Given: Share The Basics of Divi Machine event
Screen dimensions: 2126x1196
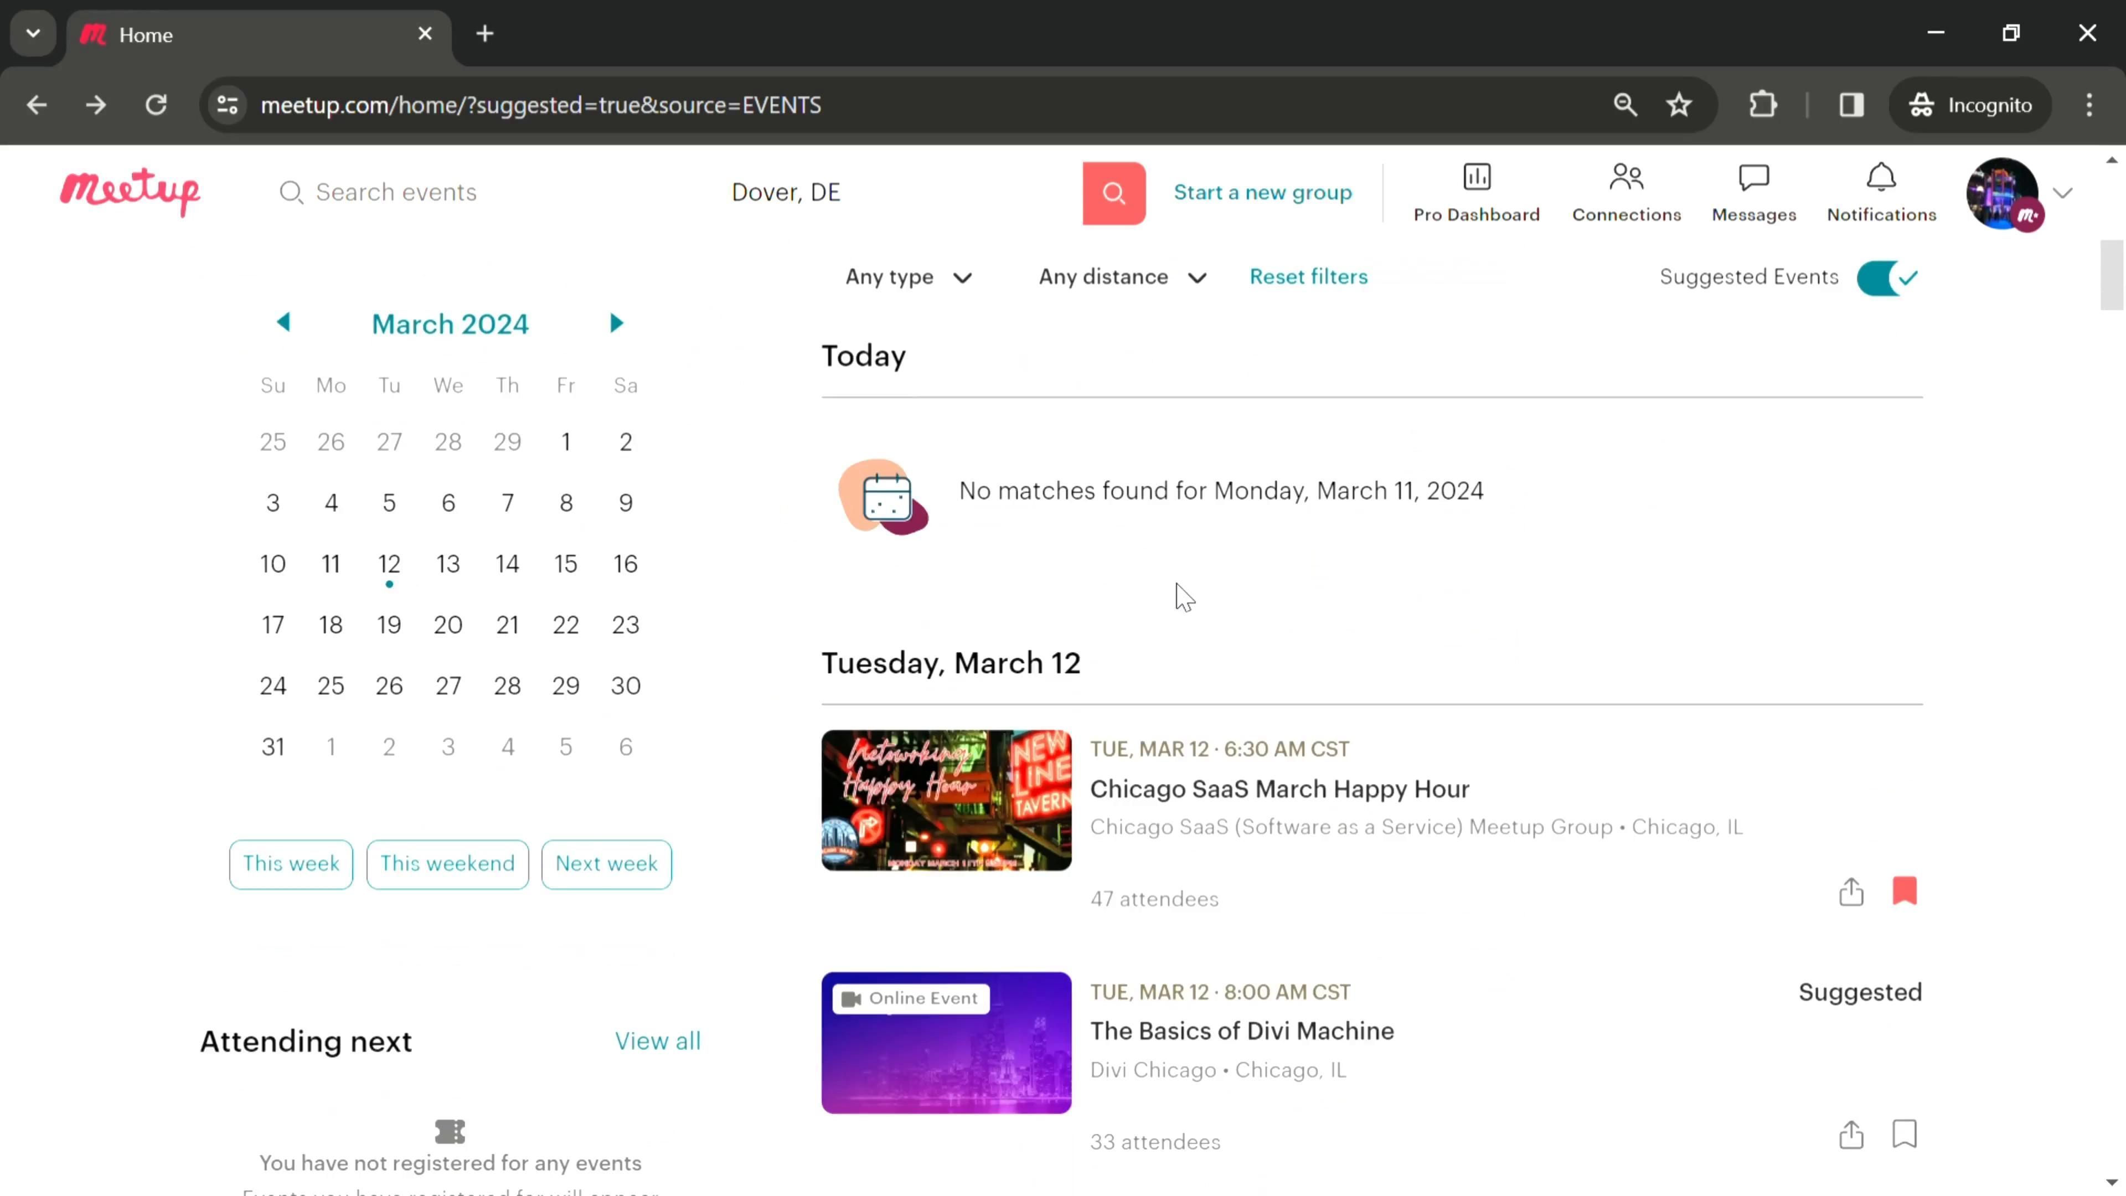Looking at the screenshot, I should click(1850, 1134).
